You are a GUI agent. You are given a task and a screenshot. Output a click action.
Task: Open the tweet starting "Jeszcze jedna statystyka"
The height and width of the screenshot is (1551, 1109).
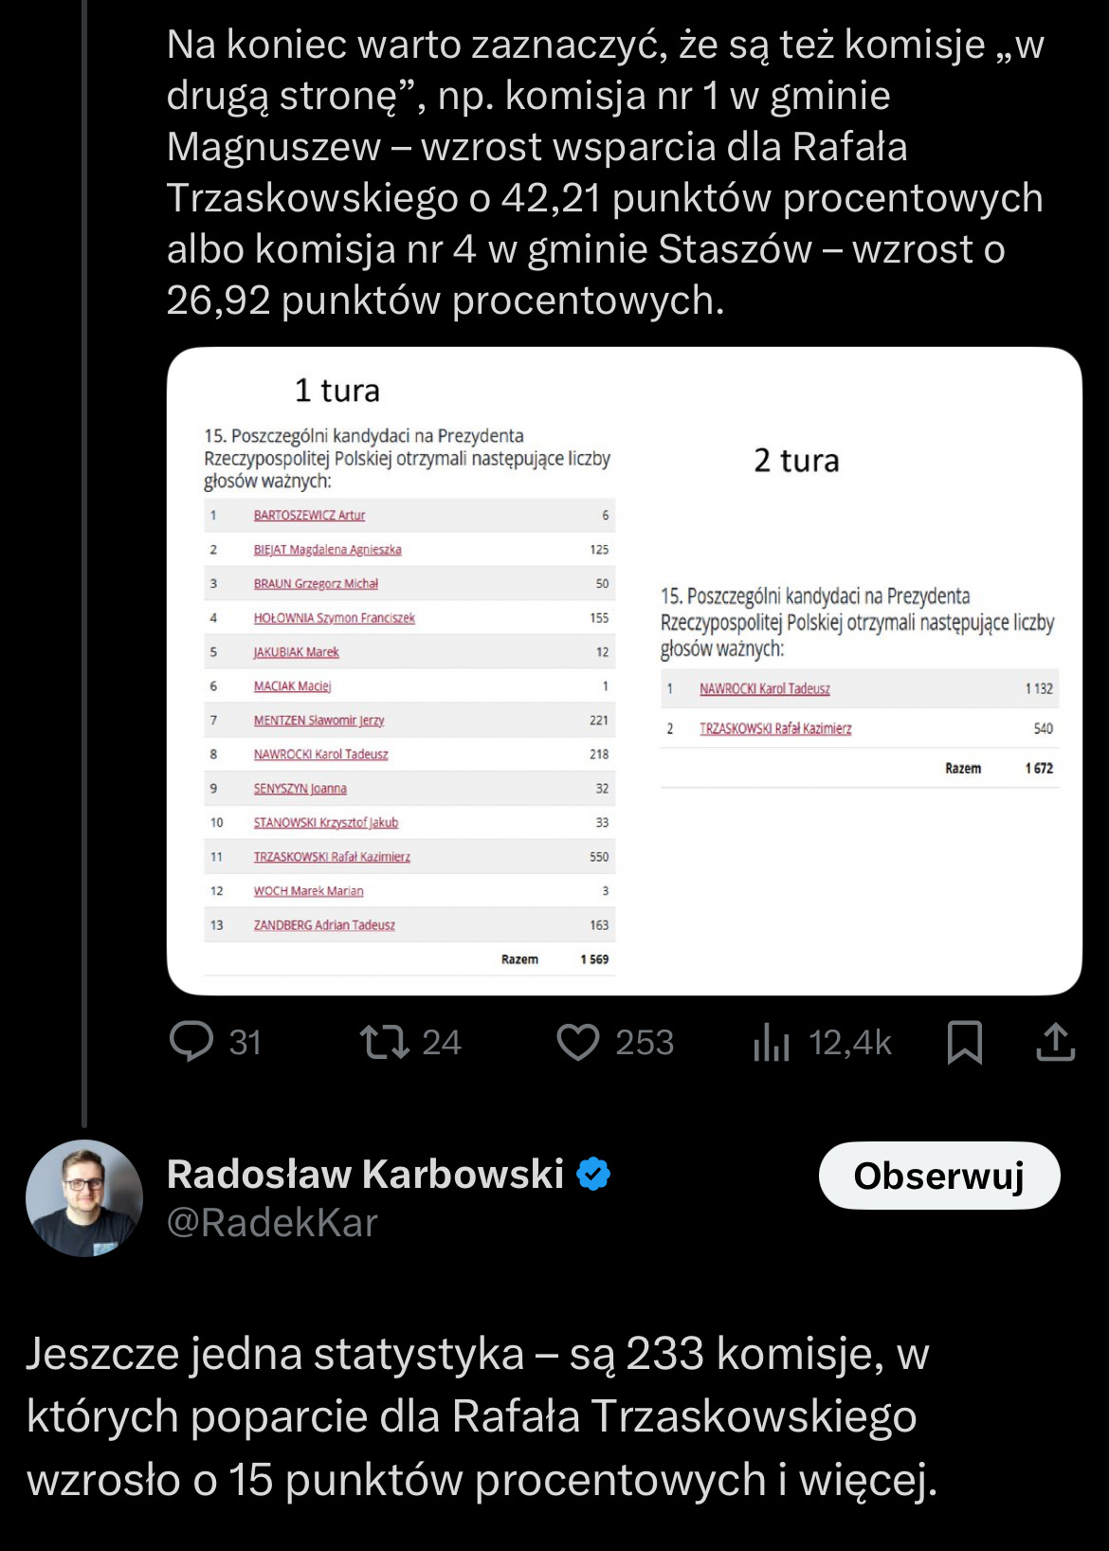point(482,1416)
